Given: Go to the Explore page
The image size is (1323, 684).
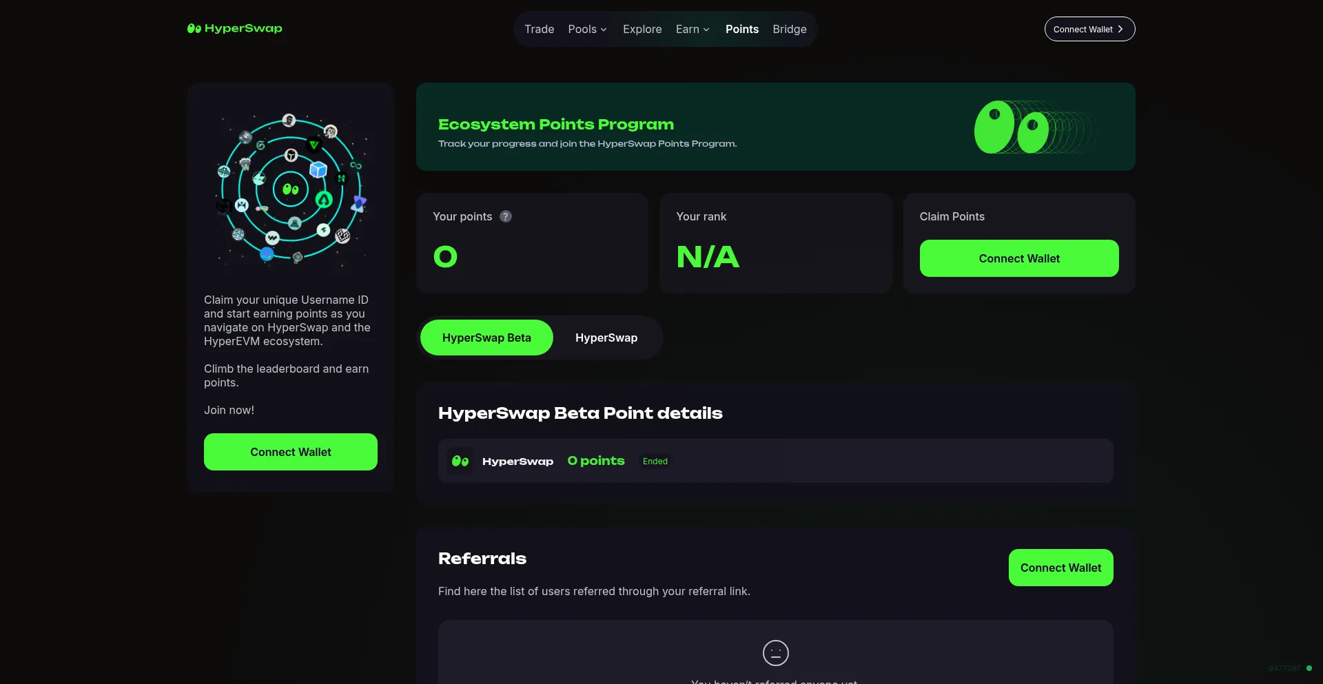Looking at the screenshot, I should click(x=642, y=29).
